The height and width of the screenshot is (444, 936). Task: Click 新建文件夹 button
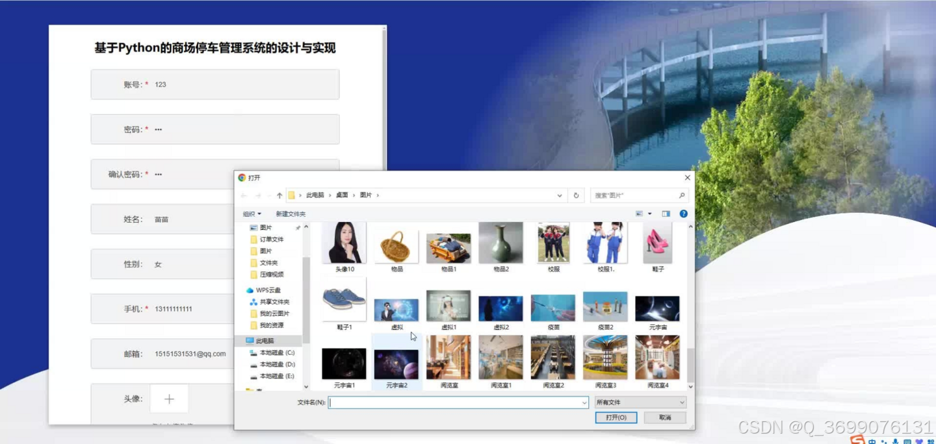pyautogui.click(x=291, y=214)
